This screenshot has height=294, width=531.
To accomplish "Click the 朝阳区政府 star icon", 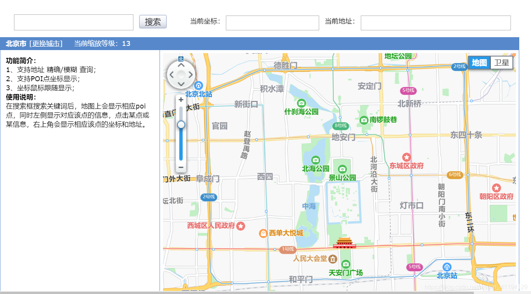I will [x=496, y=188].
